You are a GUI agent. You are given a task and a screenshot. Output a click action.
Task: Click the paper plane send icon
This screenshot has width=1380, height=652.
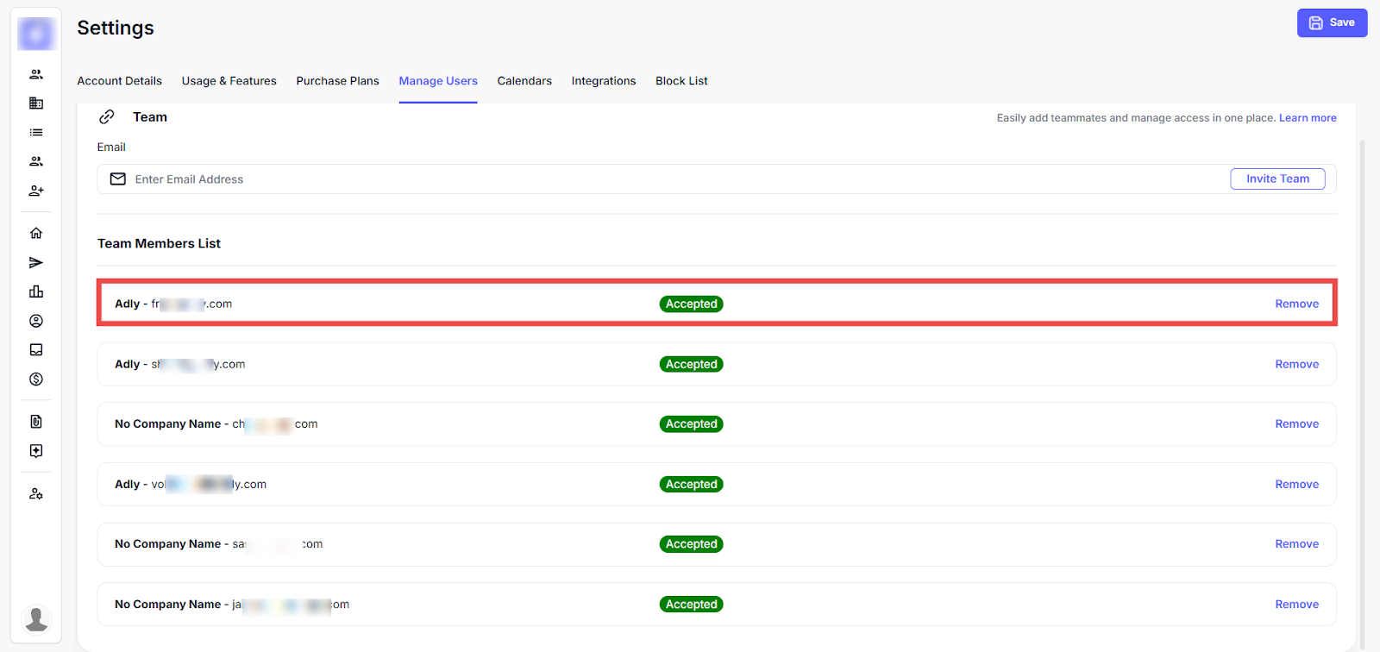click(x=36, y=262)
